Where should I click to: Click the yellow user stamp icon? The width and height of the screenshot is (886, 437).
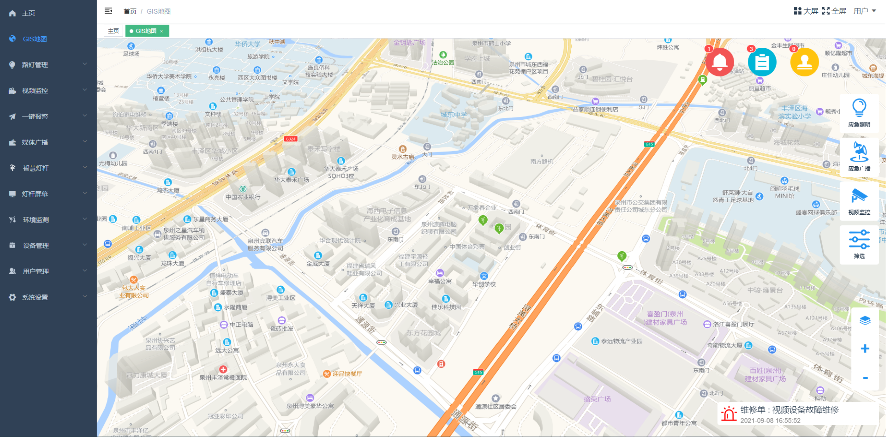[804, 62]
